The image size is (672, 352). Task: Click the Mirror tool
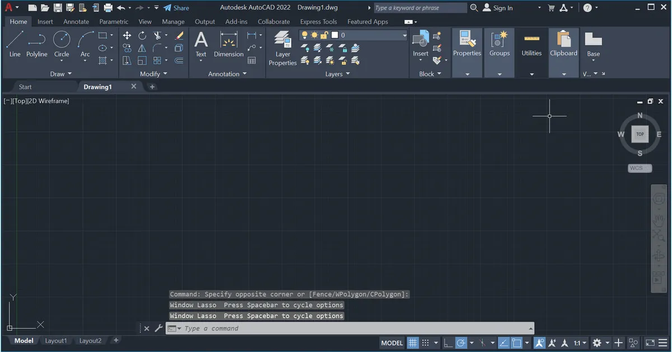coord(142,48)
